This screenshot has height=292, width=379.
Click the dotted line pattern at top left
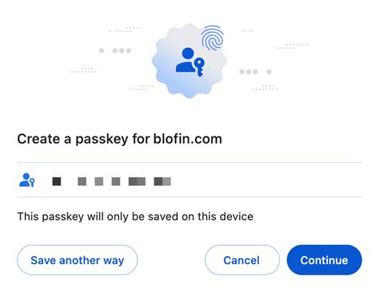(126, 30)
